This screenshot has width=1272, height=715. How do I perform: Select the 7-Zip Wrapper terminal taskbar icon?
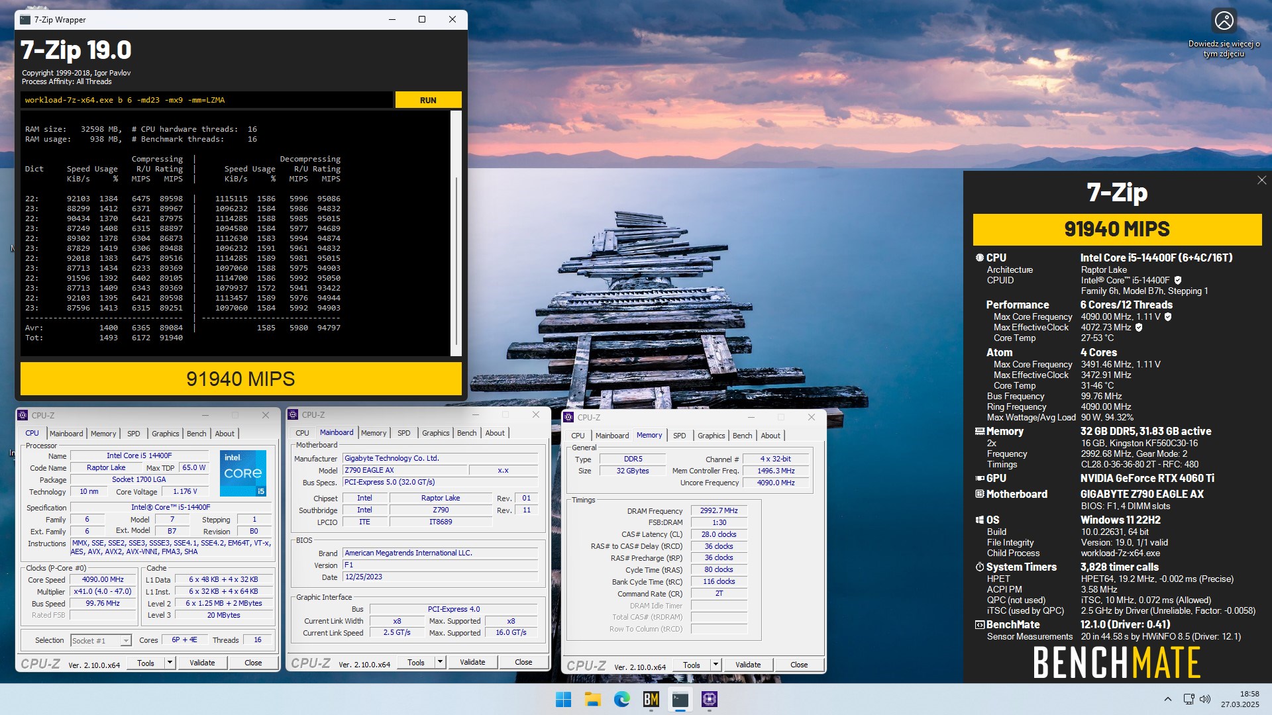[x=680, y=699]
